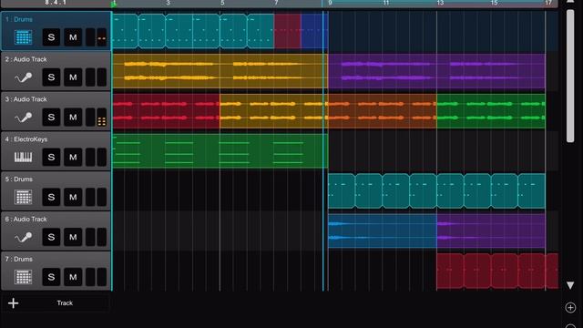Click the microphone icon on track 6 Audio Track
The image size is (583, 328).
click(x=23, y=237)
